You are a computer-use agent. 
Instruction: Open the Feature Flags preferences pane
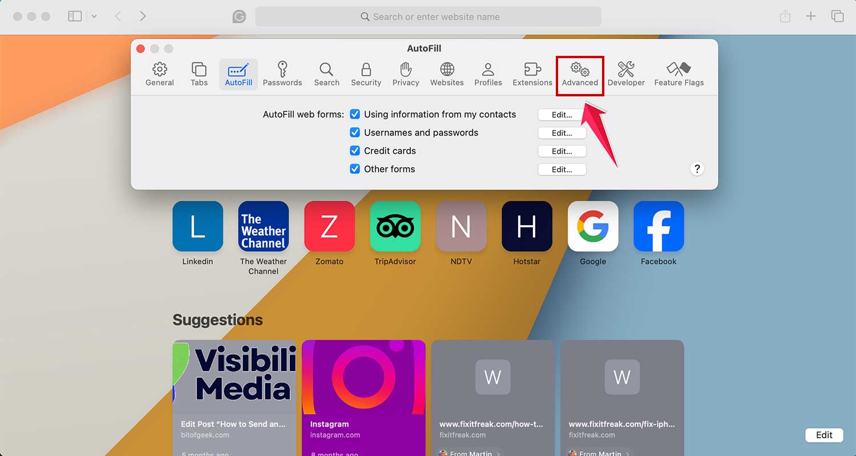tap(679, 74)
